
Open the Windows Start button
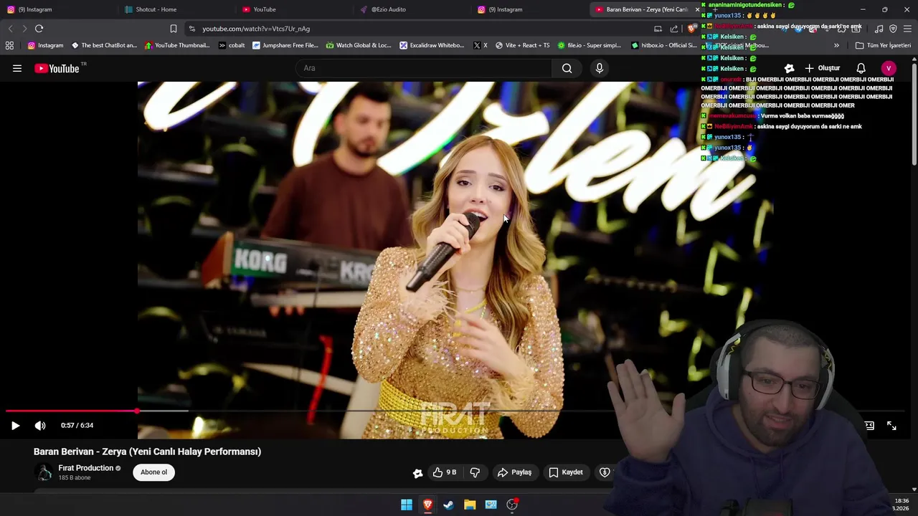click(x=407, y=505)
